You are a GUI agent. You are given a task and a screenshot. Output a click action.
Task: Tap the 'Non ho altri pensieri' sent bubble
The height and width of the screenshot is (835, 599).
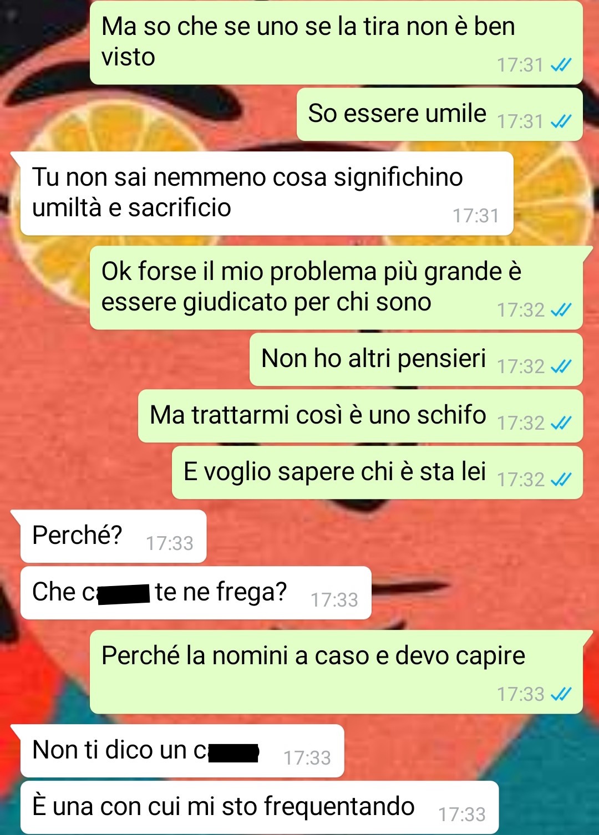[x=416, y=359]
